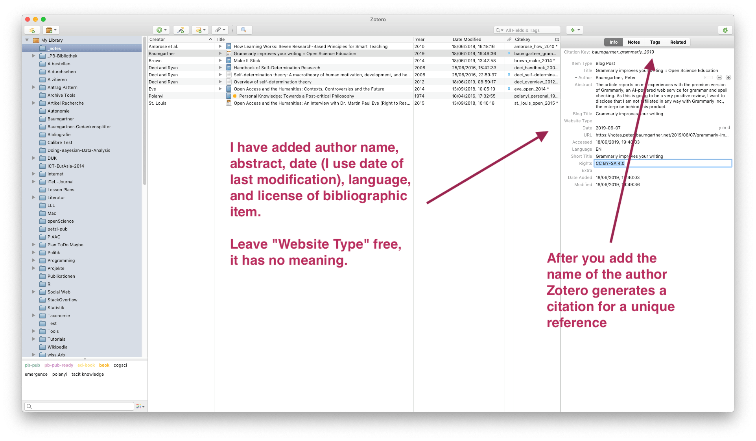The image size is (756, 441).
Task: Add another author with the plus button
Action: pyautogui.click(x=729, y=77)
